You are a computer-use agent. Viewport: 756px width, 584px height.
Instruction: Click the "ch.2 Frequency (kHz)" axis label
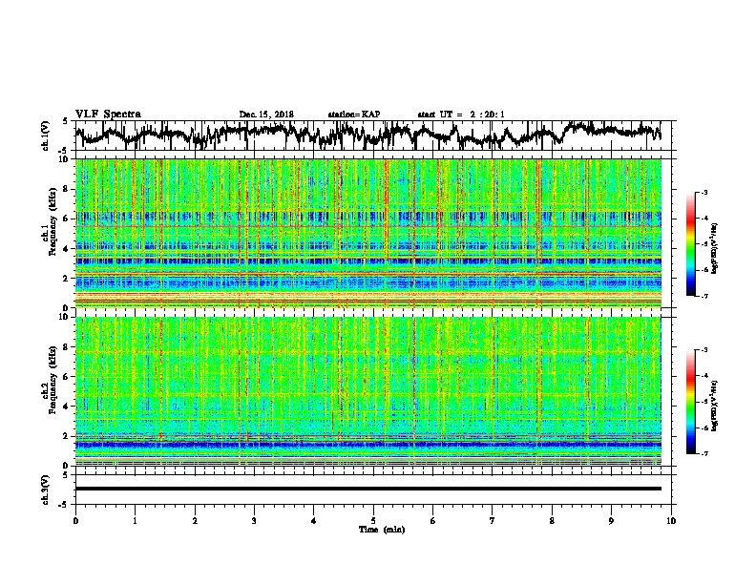[51, 380]
